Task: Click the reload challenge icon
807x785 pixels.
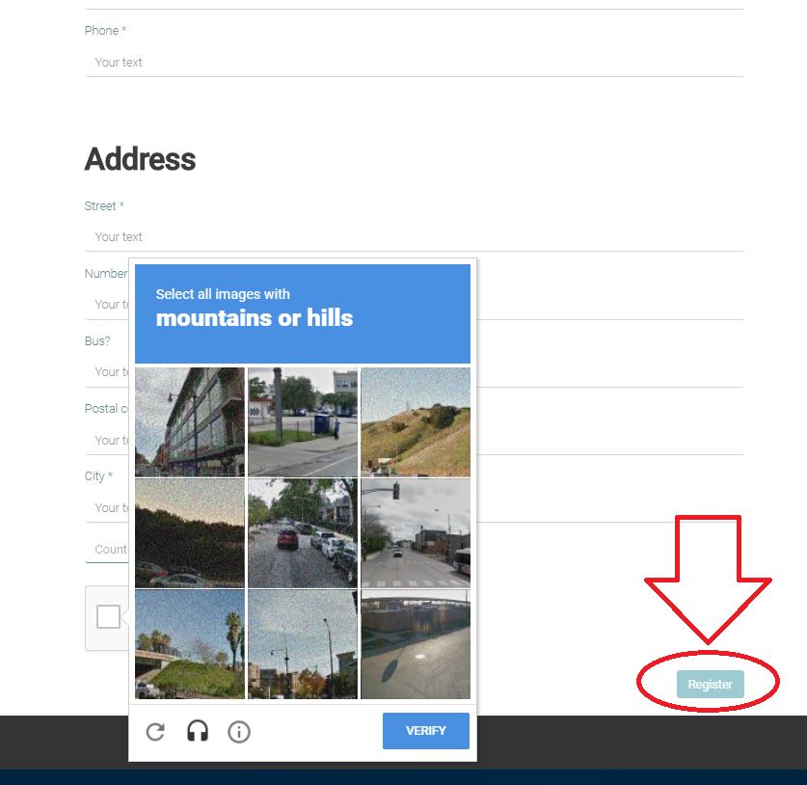Action: (155, 732)
